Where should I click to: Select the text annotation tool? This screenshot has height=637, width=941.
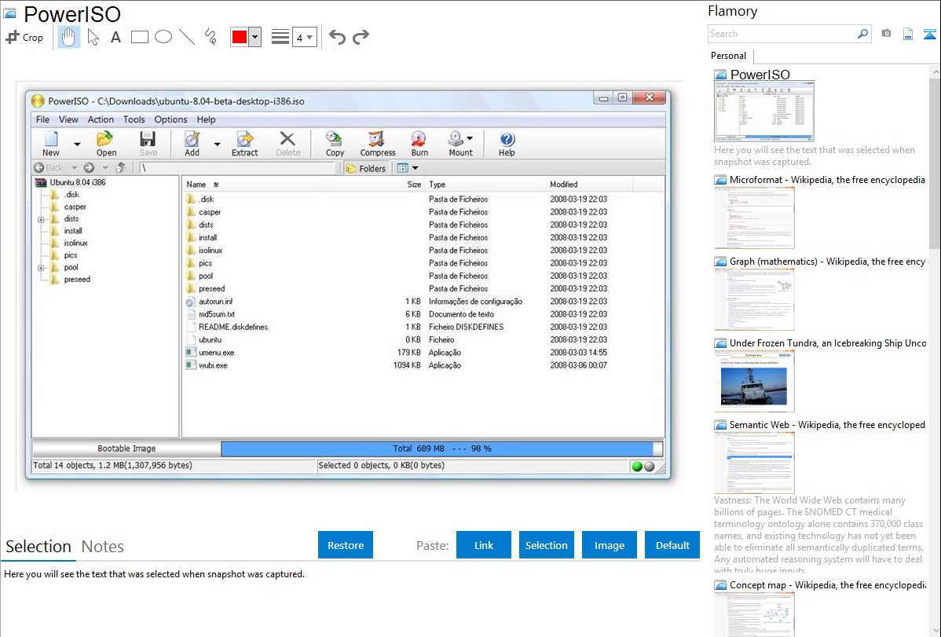pyautogui.click(x=115, y=37)
